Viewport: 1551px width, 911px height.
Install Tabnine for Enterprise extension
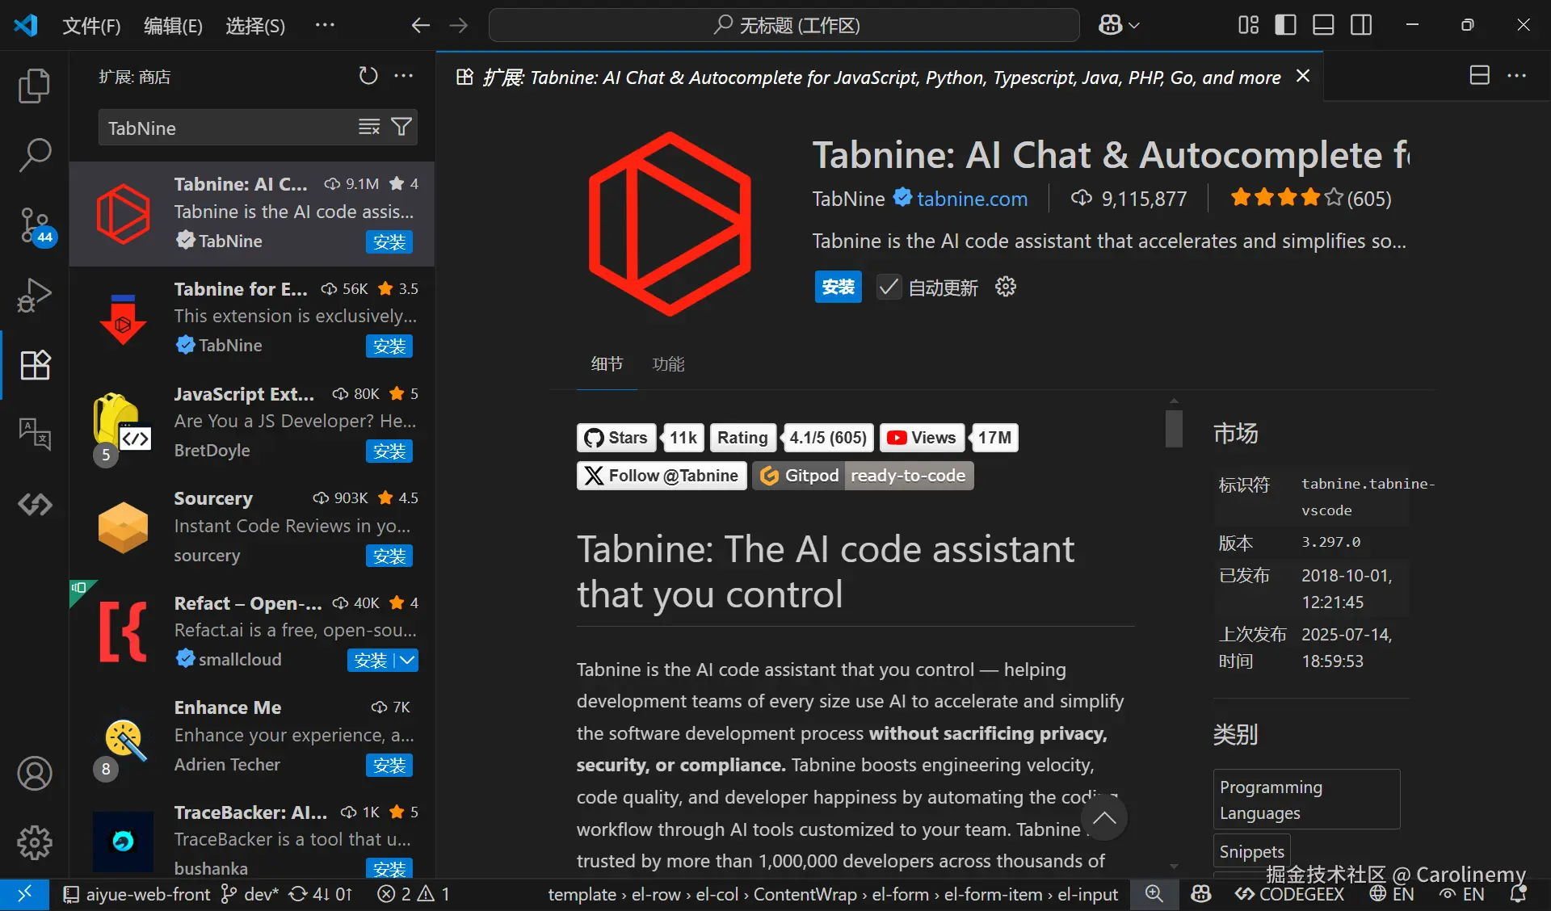(389, 346)
